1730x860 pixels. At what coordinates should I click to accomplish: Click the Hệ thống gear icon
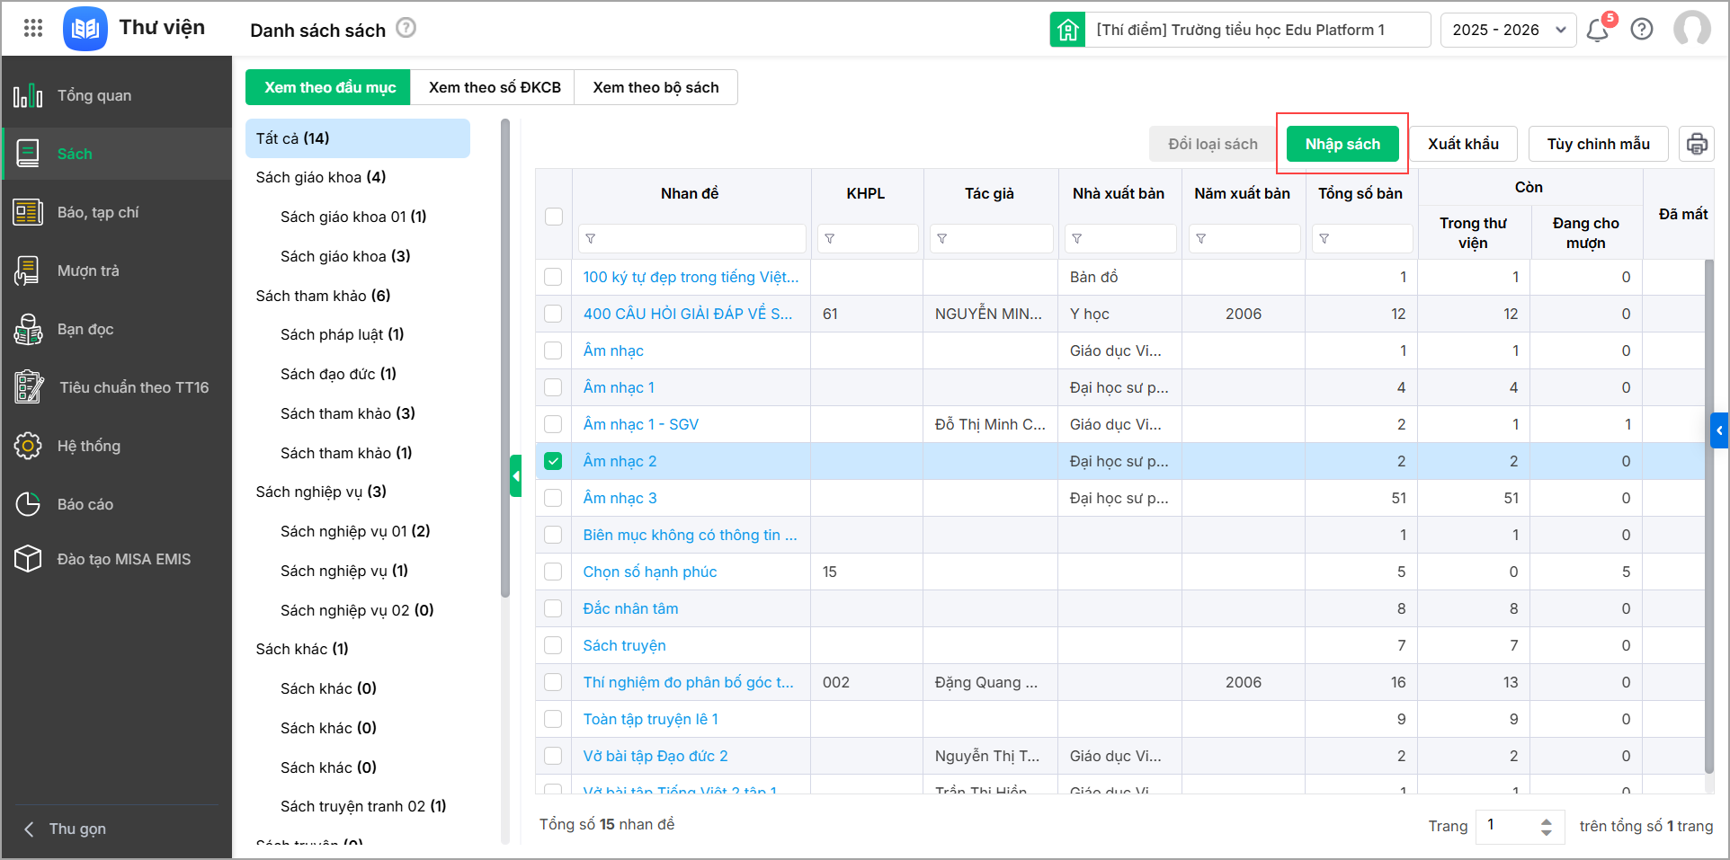pyautogui.click(x=28, y=446)
